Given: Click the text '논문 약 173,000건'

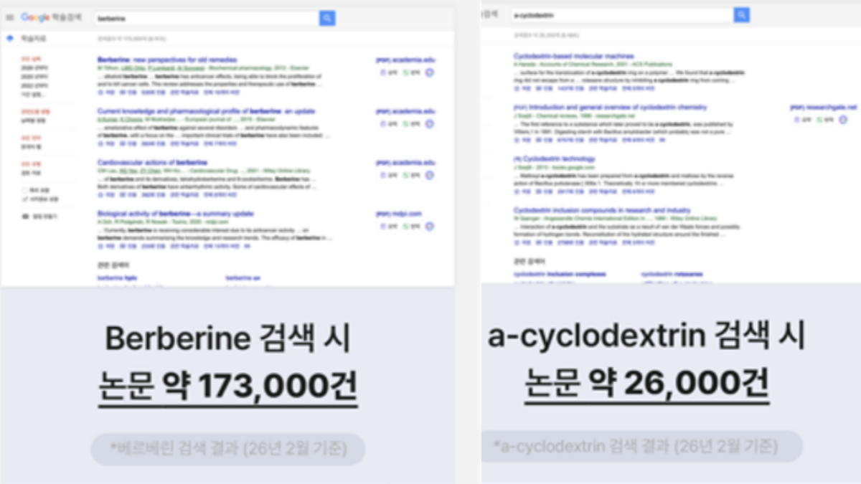Looking at the screenshot, I should pyautogui.click(x=228, y=387).
